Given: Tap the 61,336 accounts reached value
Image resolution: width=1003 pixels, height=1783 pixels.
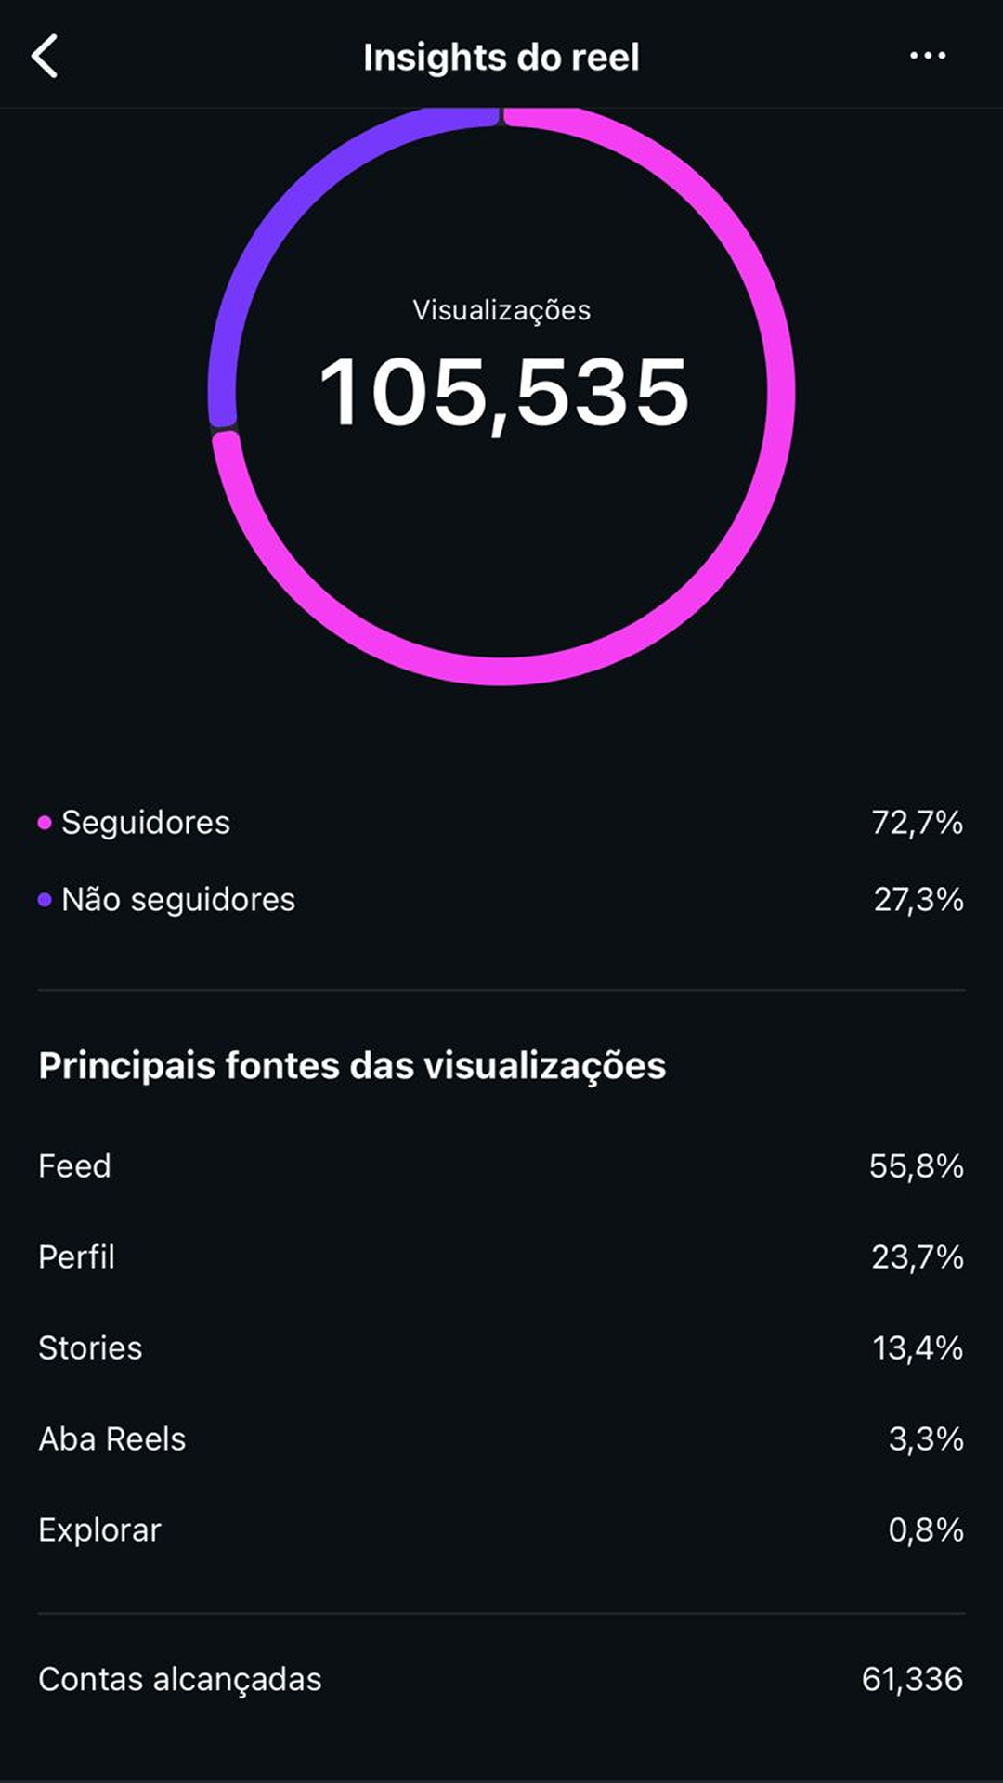Looking at the screenshot, I should pos(912,1680).
